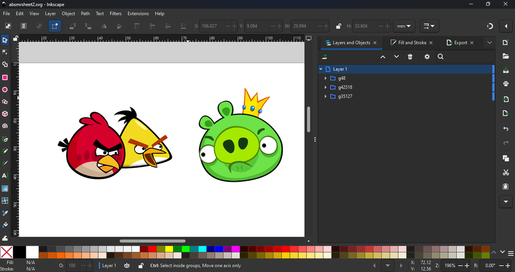Image resolution: width=515 pixels, height=272 pixels.
Task: Click New document icon in commands bar
Action: [506, 43]
